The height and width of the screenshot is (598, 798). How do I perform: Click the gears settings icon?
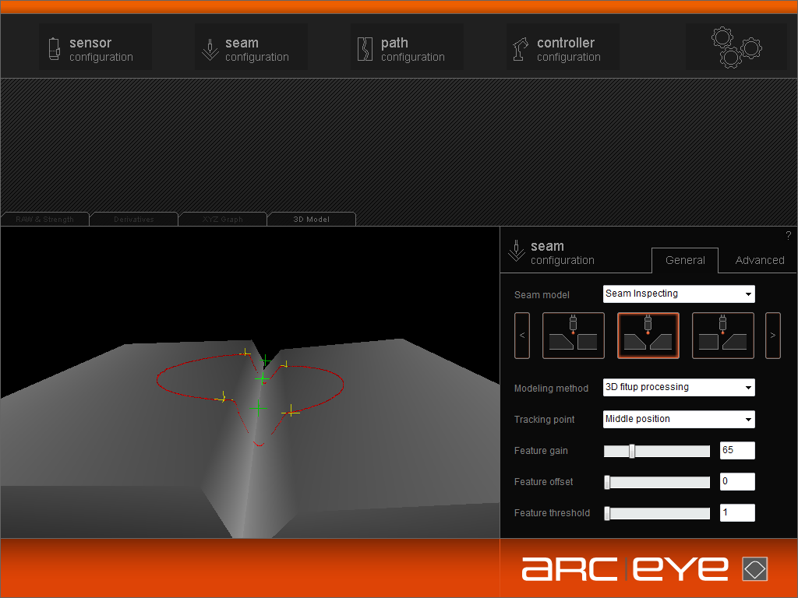(x=736, y=47)
